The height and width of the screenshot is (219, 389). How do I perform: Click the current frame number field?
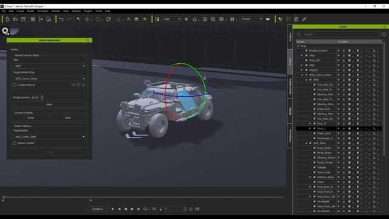point(174,209)
